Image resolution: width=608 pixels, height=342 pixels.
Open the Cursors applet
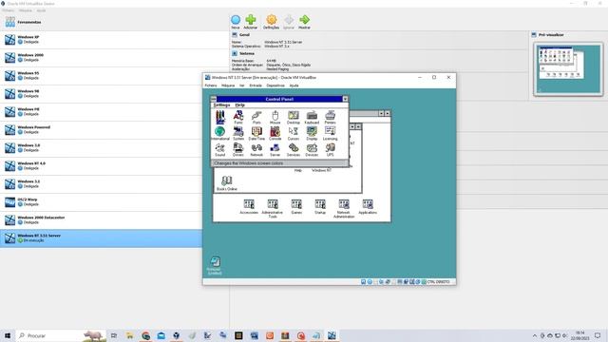tap(294, 133)
